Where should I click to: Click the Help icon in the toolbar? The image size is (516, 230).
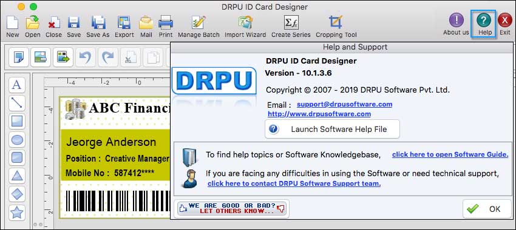[483, 21]
